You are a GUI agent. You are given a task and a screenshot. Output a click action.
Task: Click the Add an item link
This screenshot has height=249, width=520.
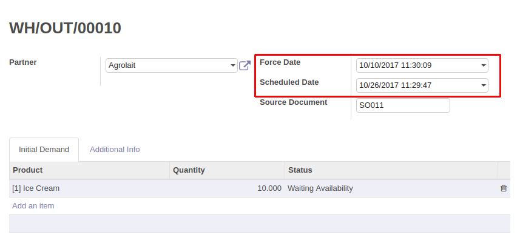[33, 206]
